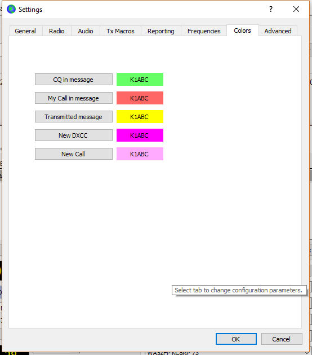Select the Colors tab
The width and height of the screenshot is (312, 355).
point(242,30)
